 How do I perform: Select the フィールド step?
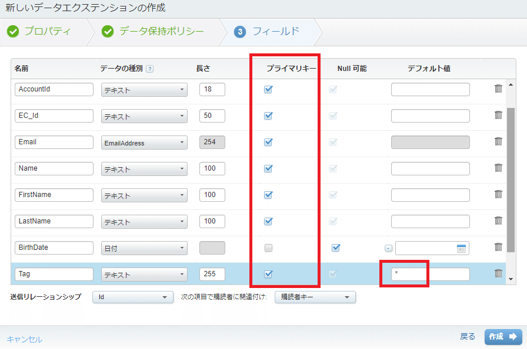point(266,32)
